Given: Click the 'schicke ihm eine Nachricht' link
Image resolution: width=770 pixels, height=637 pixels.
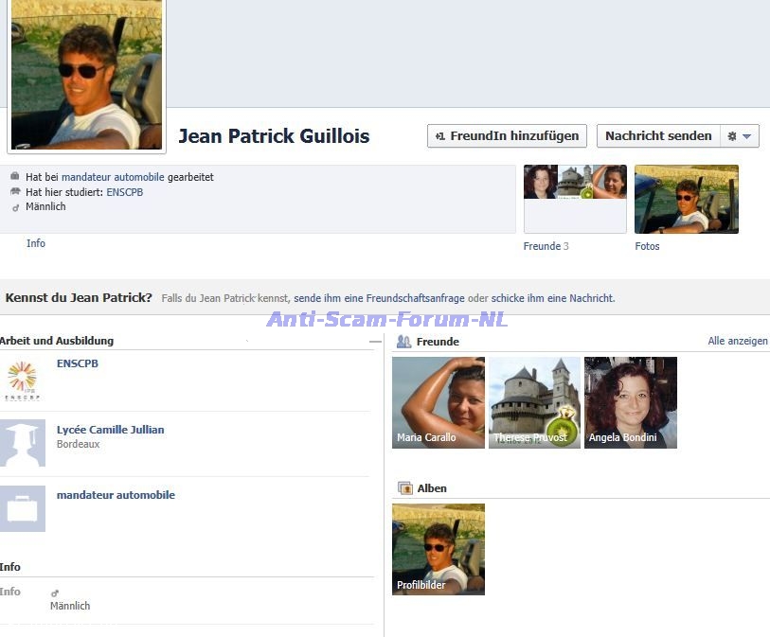Looking at the screenshot, I should coord(552,298).
